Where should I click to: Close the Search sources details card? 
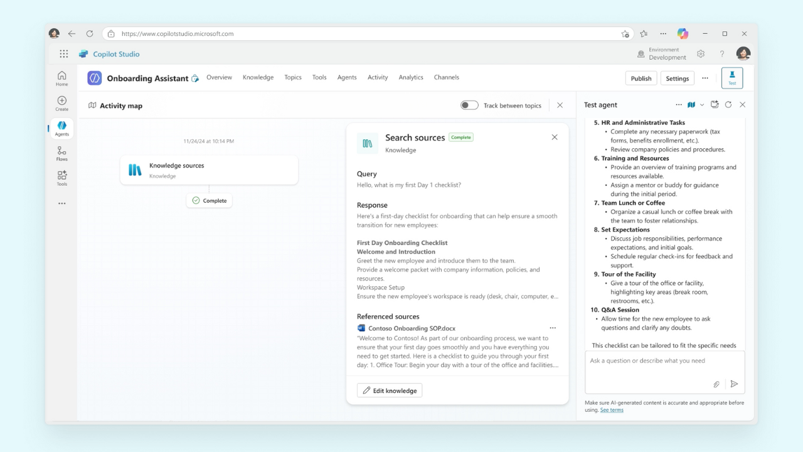(555, 137)
